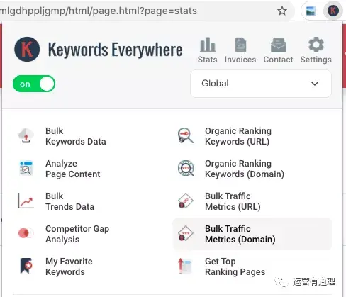
Task: Open the Settings gear icon
Action: pyautogui.click(x=316, y=45)
